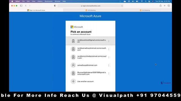Show Safari tab overview
181x101 pixels.
[x=169, y=6]
